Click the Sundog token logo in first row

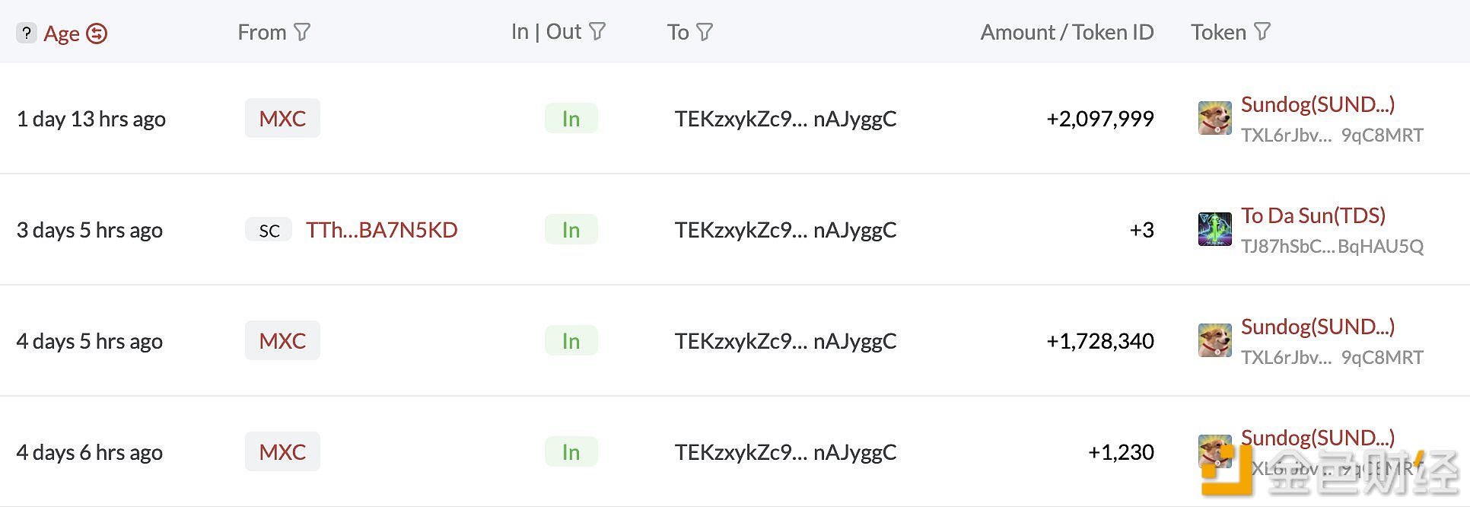click(x=1214, y=118)
